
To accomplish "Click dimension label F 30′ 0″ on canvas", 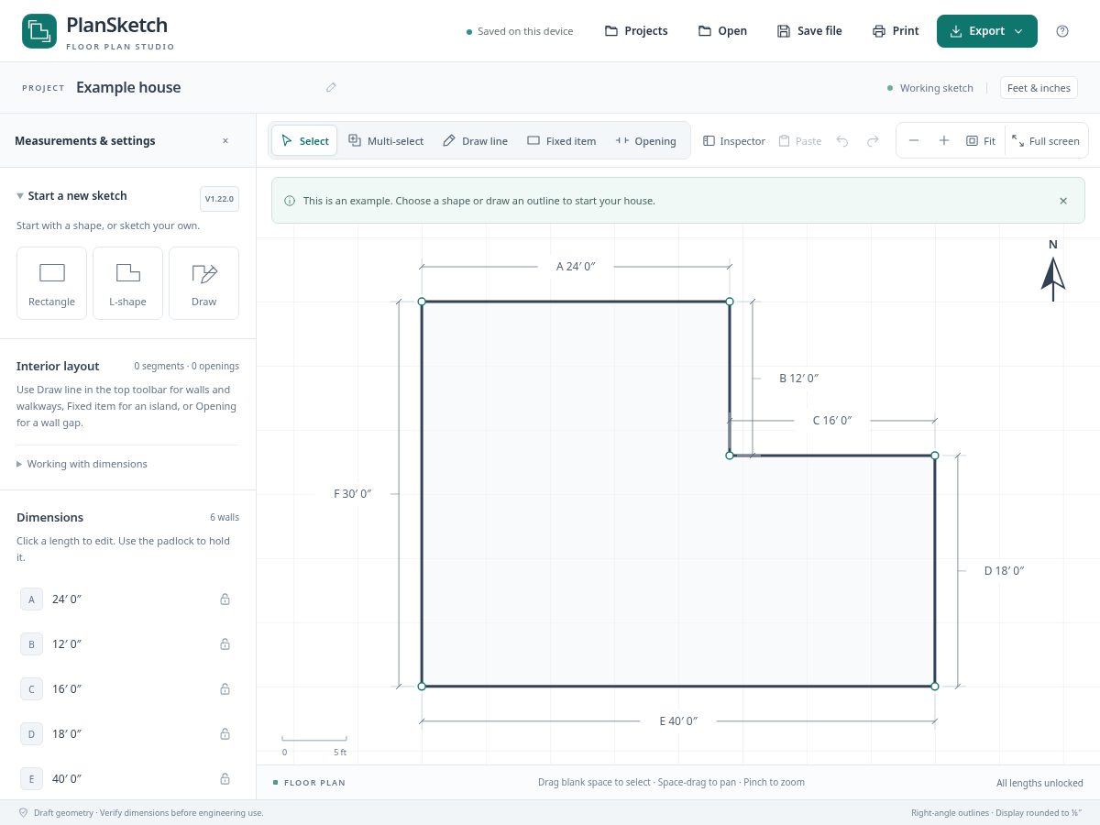I will (353, 493).
